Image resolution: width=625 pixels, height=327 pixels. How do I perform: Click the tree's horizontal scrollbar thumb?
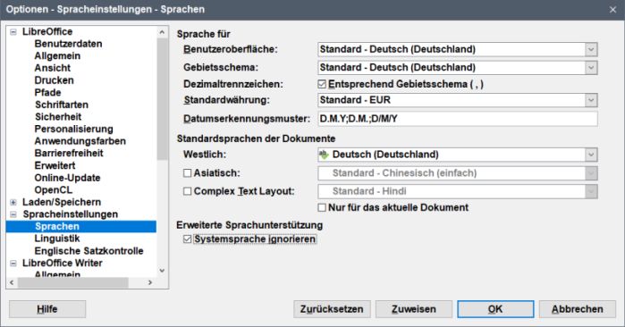[73, 283]
